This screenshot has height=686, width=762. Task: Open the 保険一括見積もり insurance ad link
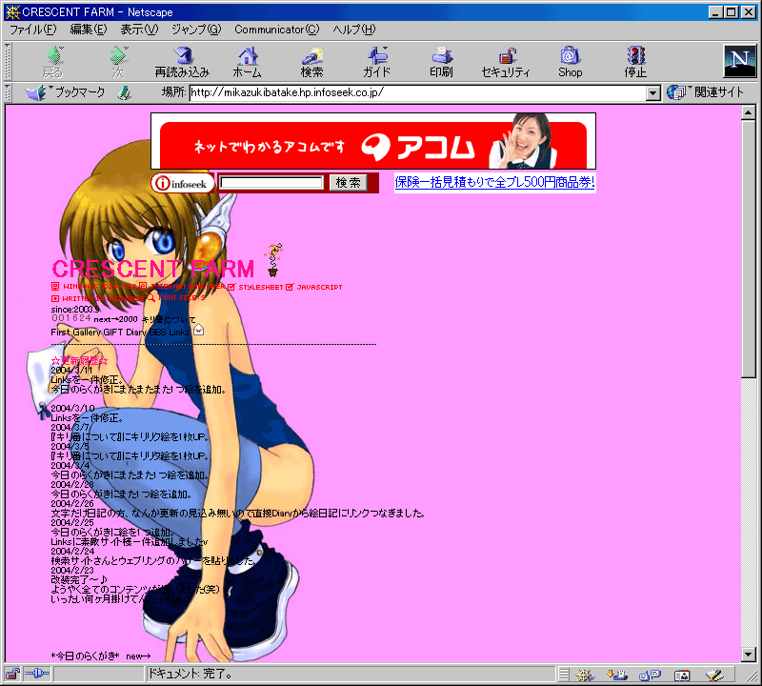point(494,182)
